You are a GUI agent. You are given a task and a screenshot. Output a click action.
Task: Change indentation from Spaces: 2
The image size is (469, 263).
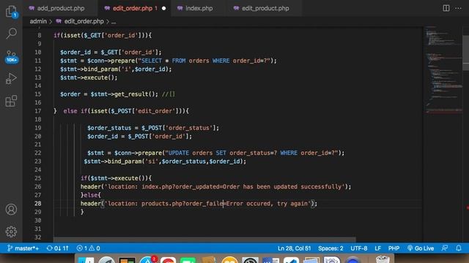(330, 248)
